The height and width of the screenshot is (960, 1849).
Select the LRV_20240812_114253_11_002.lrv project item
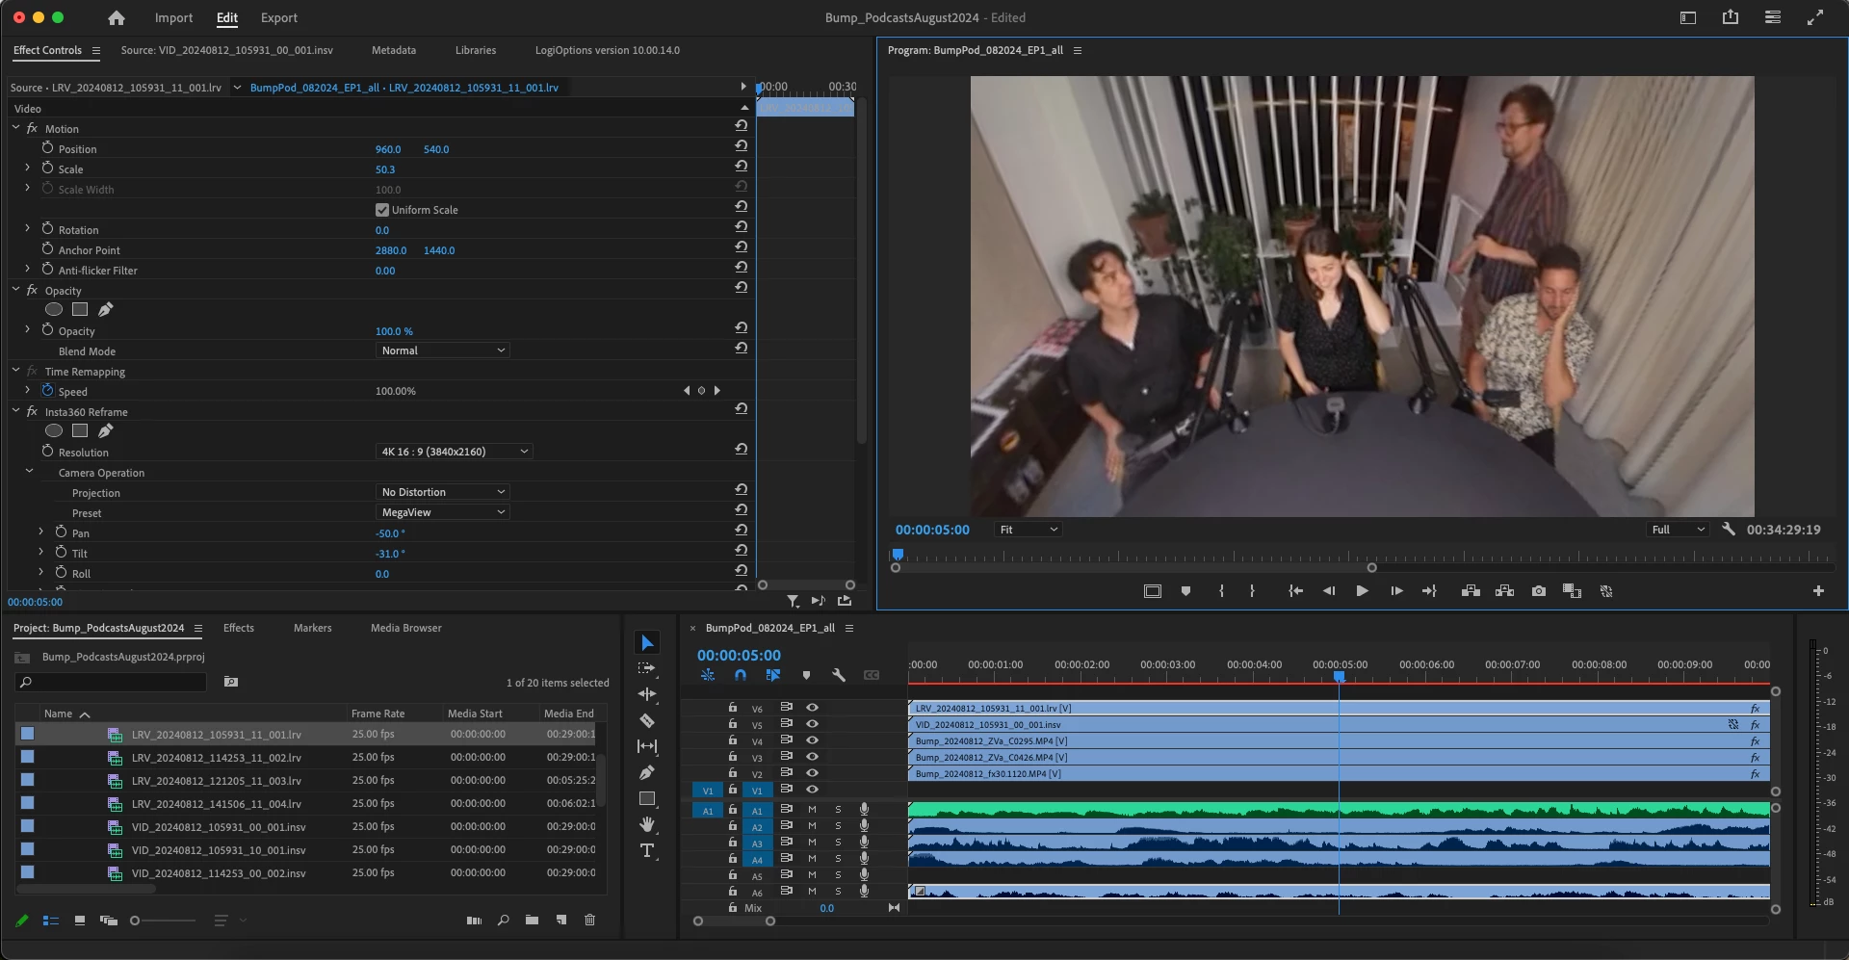tap(217, 758)
